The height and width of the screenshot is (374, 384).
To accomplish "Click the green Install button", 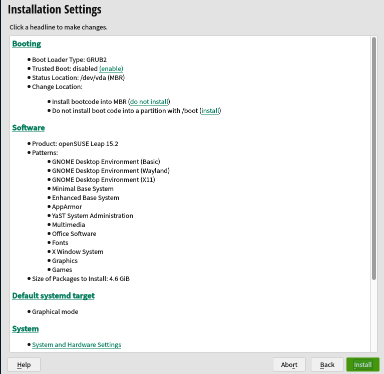I will (362, 364).
